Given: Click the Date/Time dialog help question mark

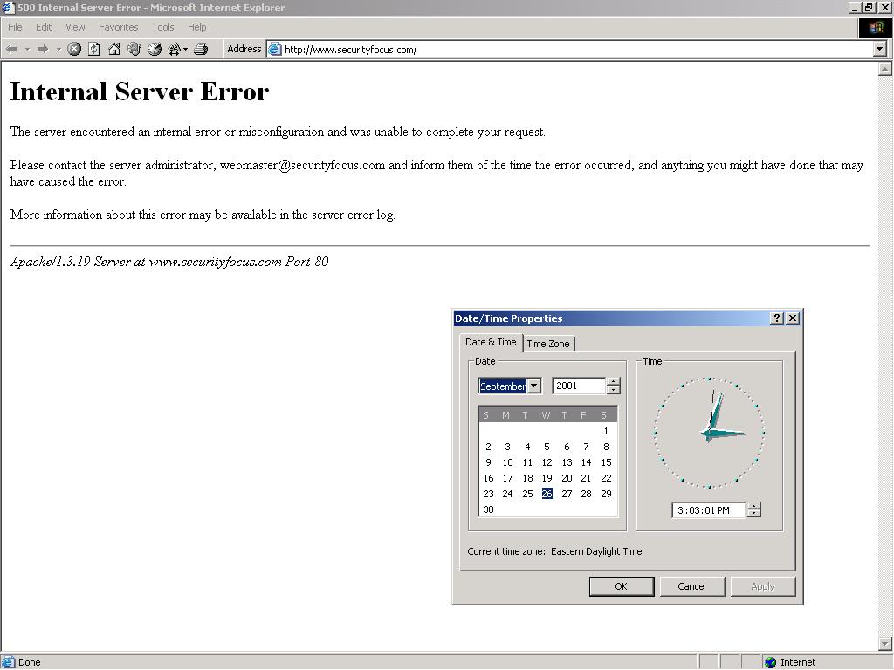Looking at the screenshot, I should [777, 318].
